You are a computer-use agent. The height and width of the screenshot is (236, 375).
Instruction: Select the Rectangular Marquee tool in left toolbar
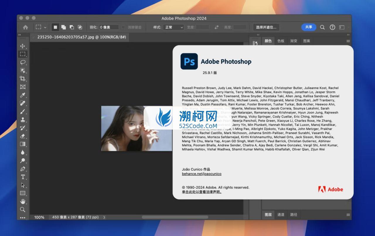coord(23,54)
